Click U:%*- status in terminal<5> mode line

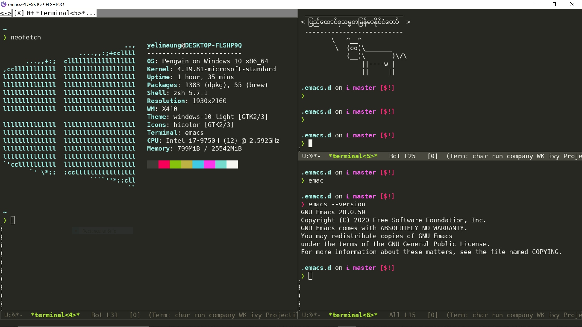(x=311, y=156)
